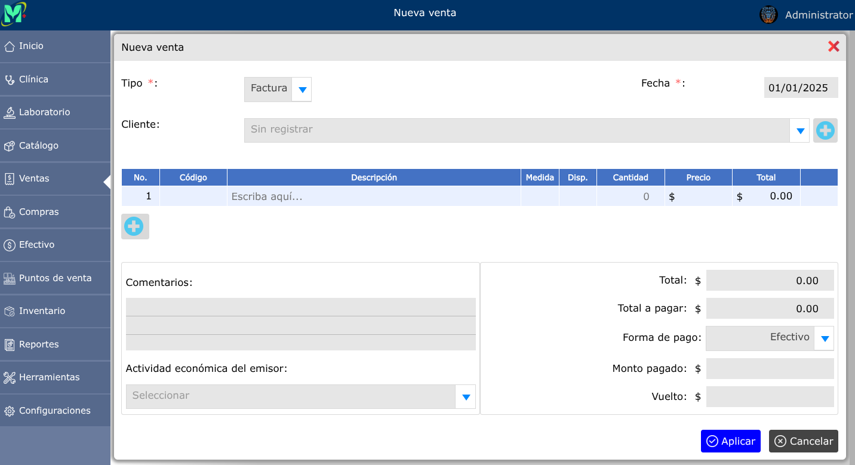Screen dimensions: 855x465
Task: Click the Configuraciones gear icon
Action: click(x=9, y=411)
